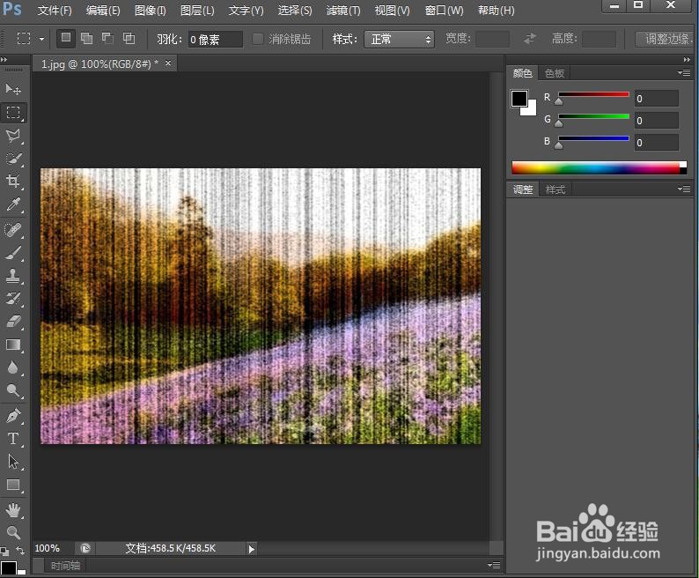Select the 颜色 panel tab
The height and width of the screenshot is (578, 699).
522,73
